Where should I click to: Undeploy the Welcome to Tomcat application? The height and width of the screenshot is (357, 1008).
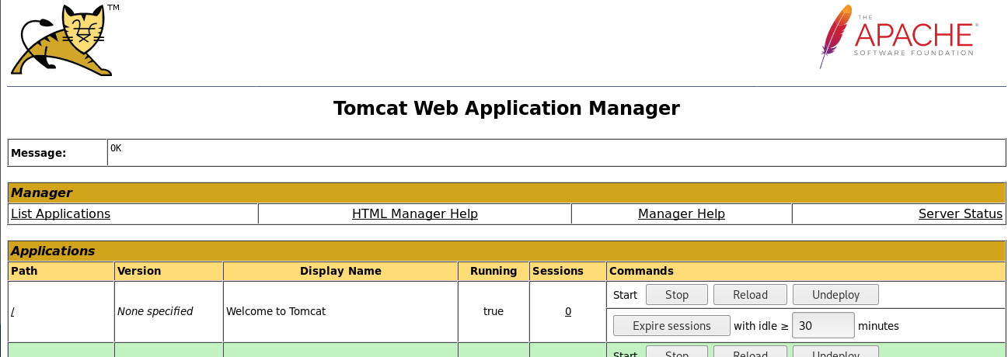click(835, 295)
